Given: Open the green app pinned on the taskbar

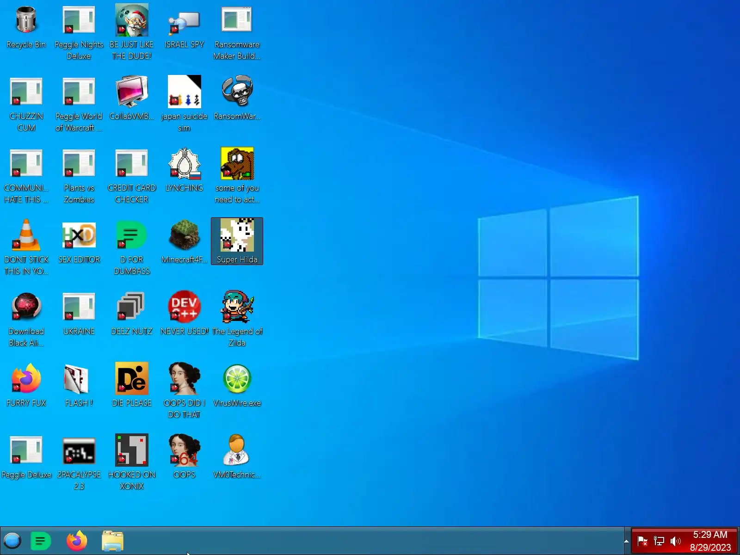Looking at the screenshot, I should 40,541.
